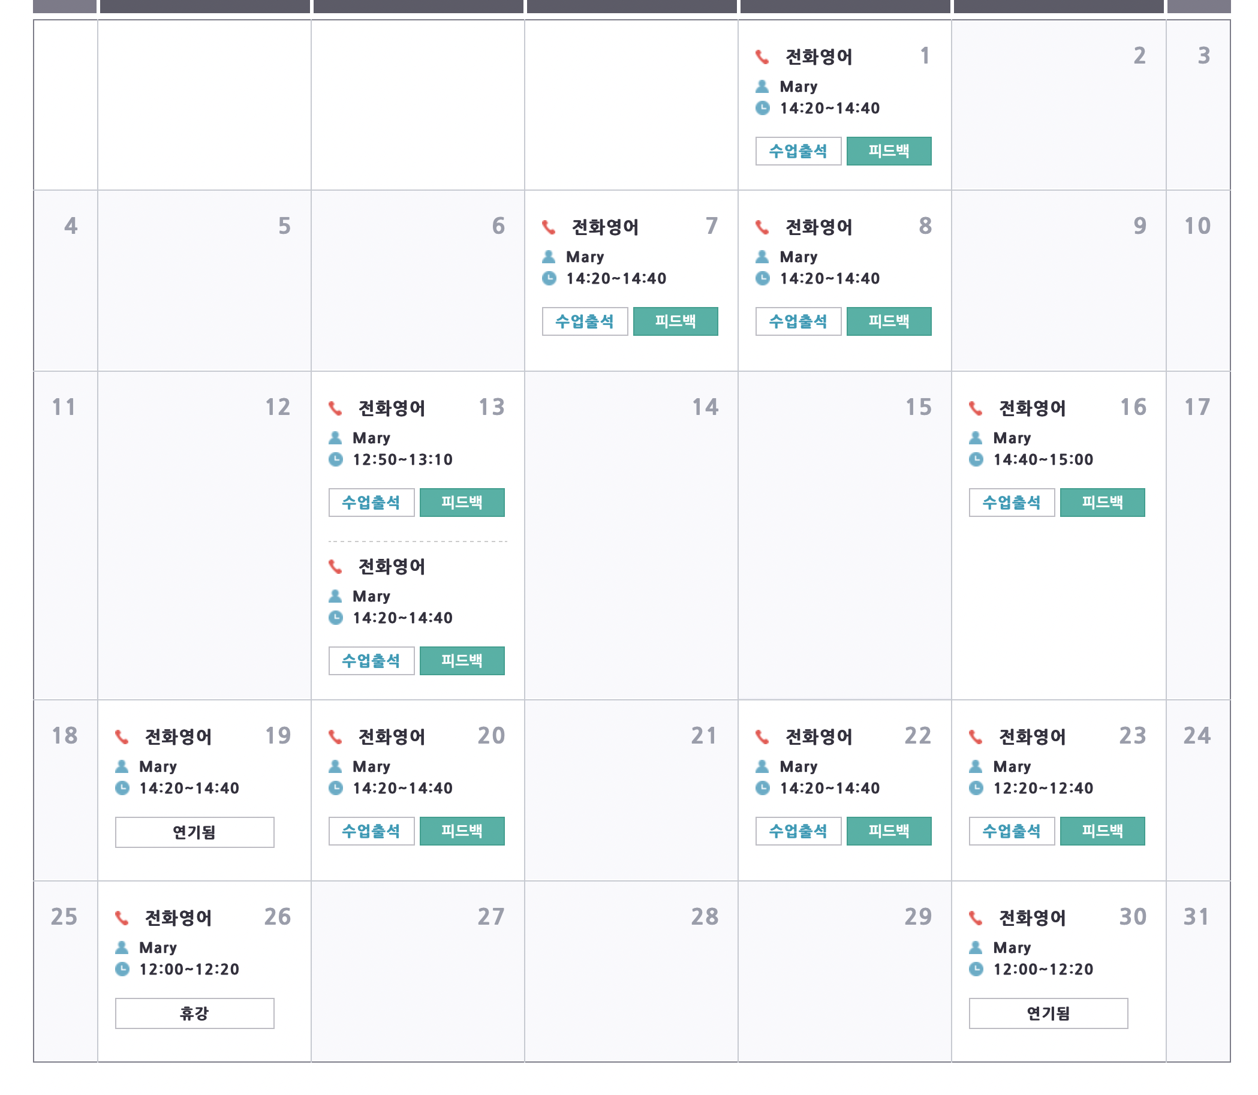Select the empty day 14 calendar cell
Viewport: 1258px width, 1095px height.
[x=631, y=536]
